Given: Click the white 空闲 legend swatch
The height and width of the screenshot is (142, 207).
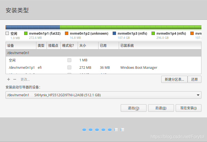Looking at the screenshot, I should coord(7,33).
